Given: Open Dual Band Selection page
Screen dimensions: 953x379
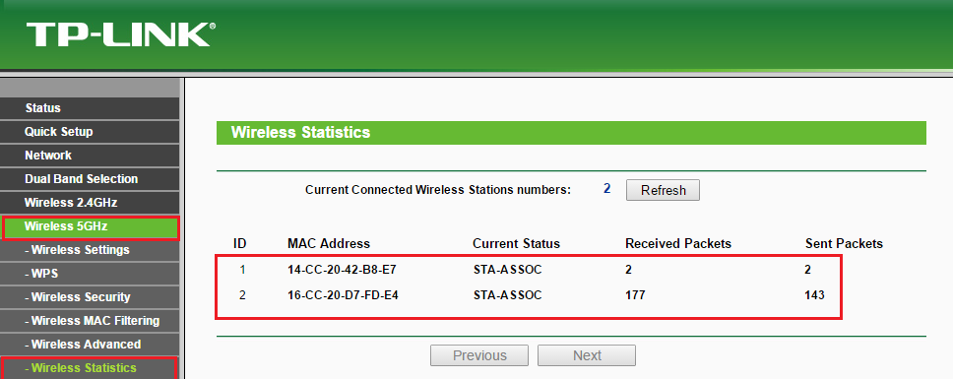Looking at the screenshot, I should point(90,179).
